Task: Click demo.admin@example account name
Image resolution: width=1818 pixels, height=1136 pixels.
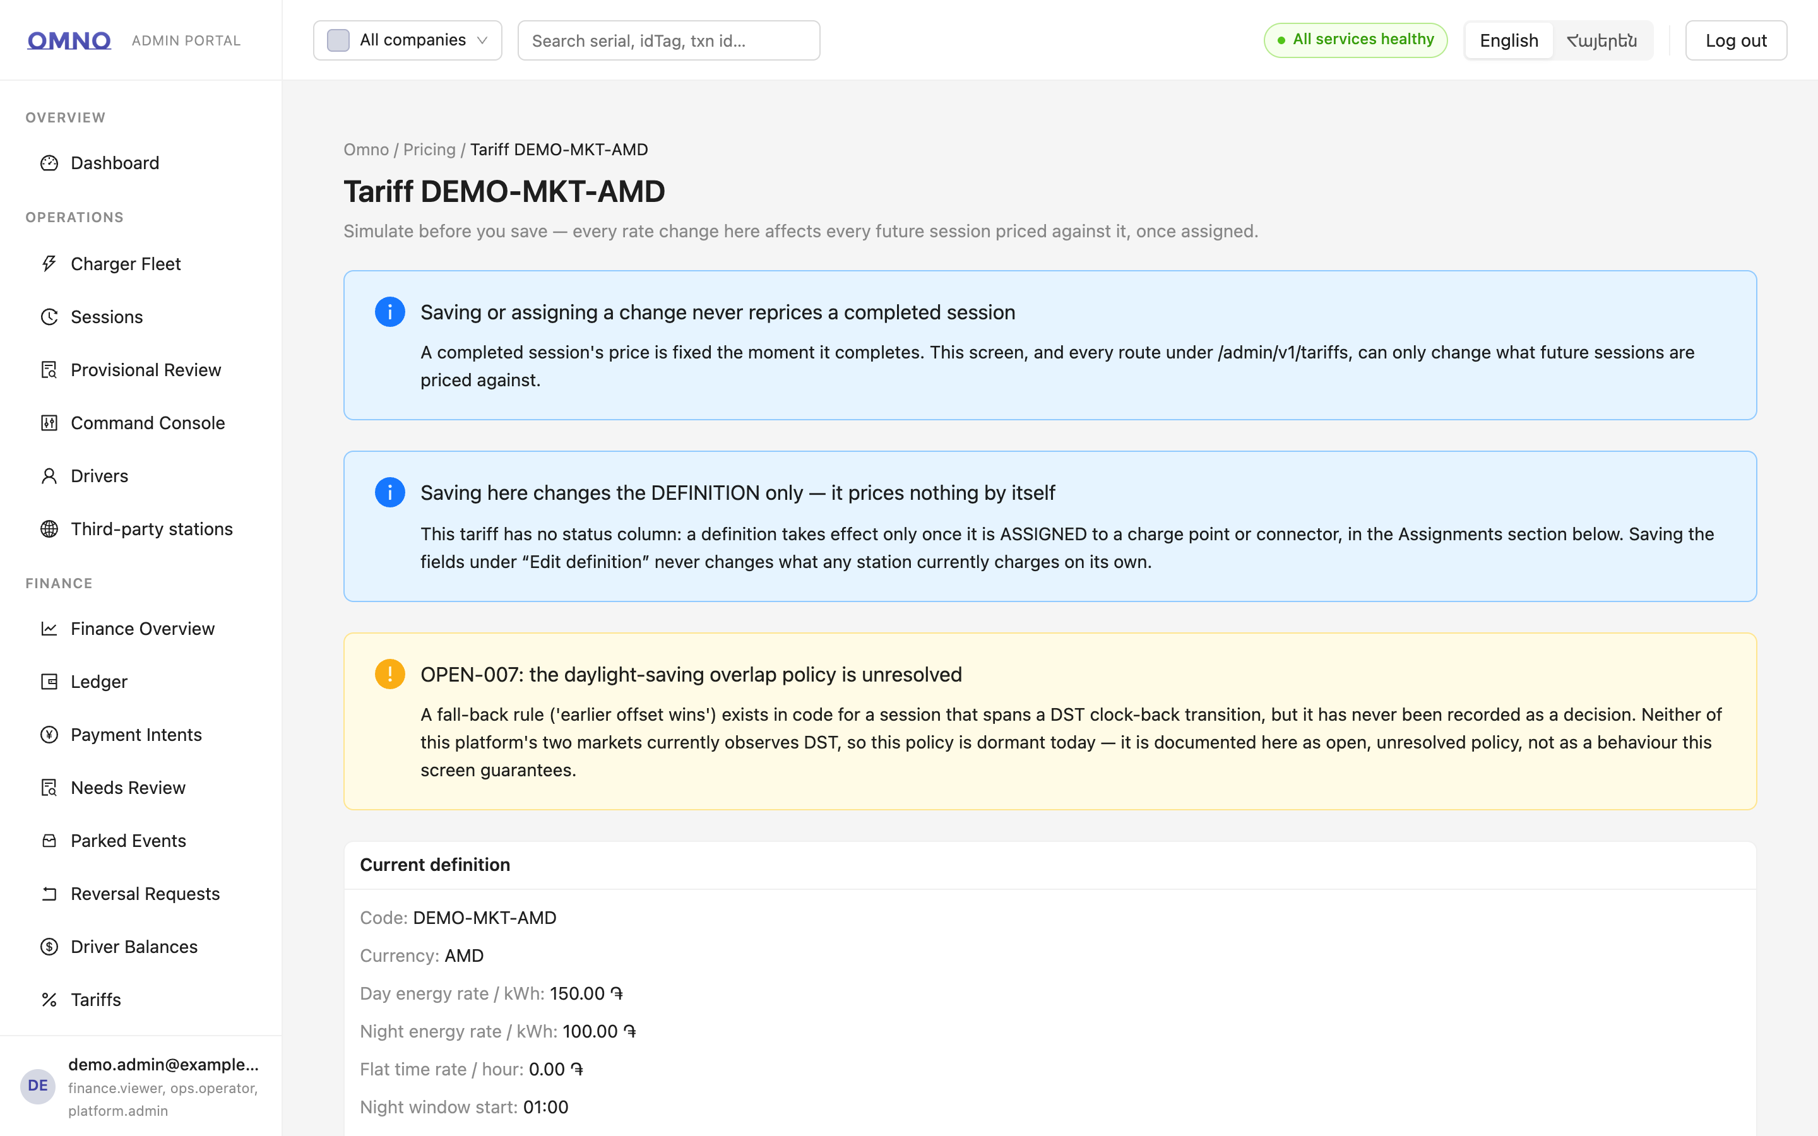Action: tap(163, 1065)
